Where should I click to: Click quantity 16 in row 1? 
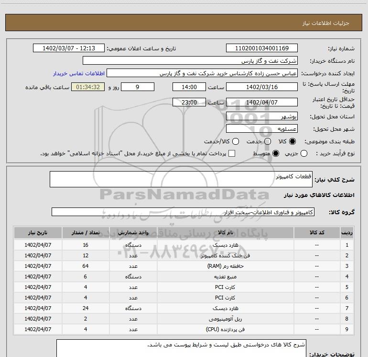click(x=86, y=245)
